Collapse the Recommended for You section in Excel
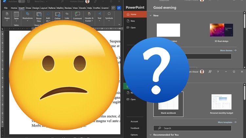The height and width of the screenshot is (138, 246). [151, 135]
